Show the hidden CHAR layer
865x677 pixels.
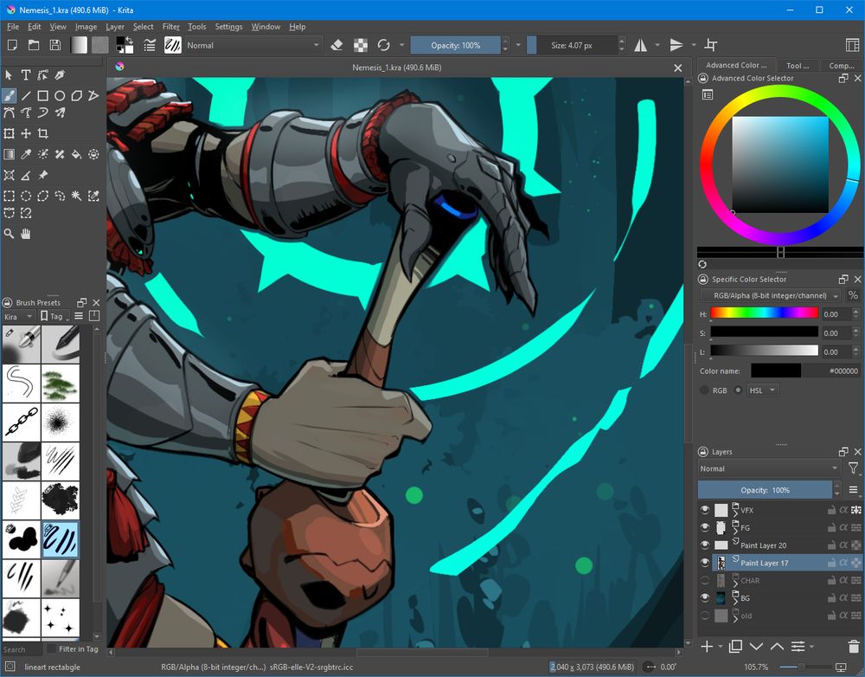705,581
